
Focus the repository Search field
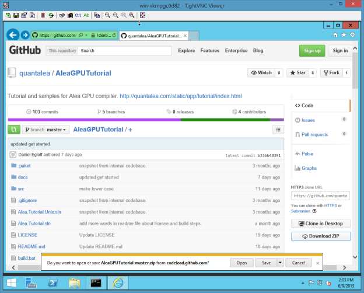125,51
